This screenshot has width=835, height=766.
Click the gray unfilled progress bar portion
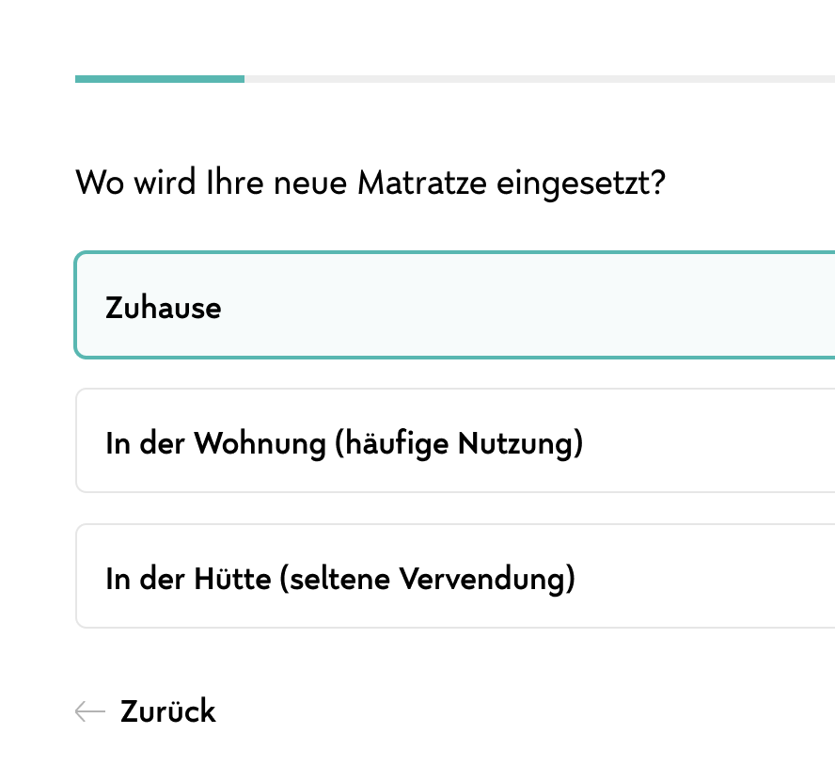[536, 79]
